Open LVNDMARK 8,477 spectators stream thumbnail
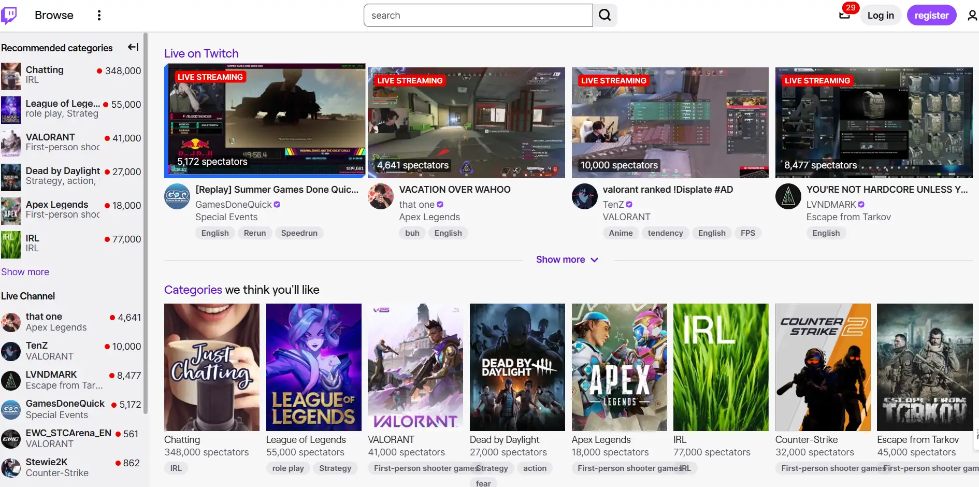Image resolution: width=979 pixels, height=487 pixels. (x=874, y=123)
